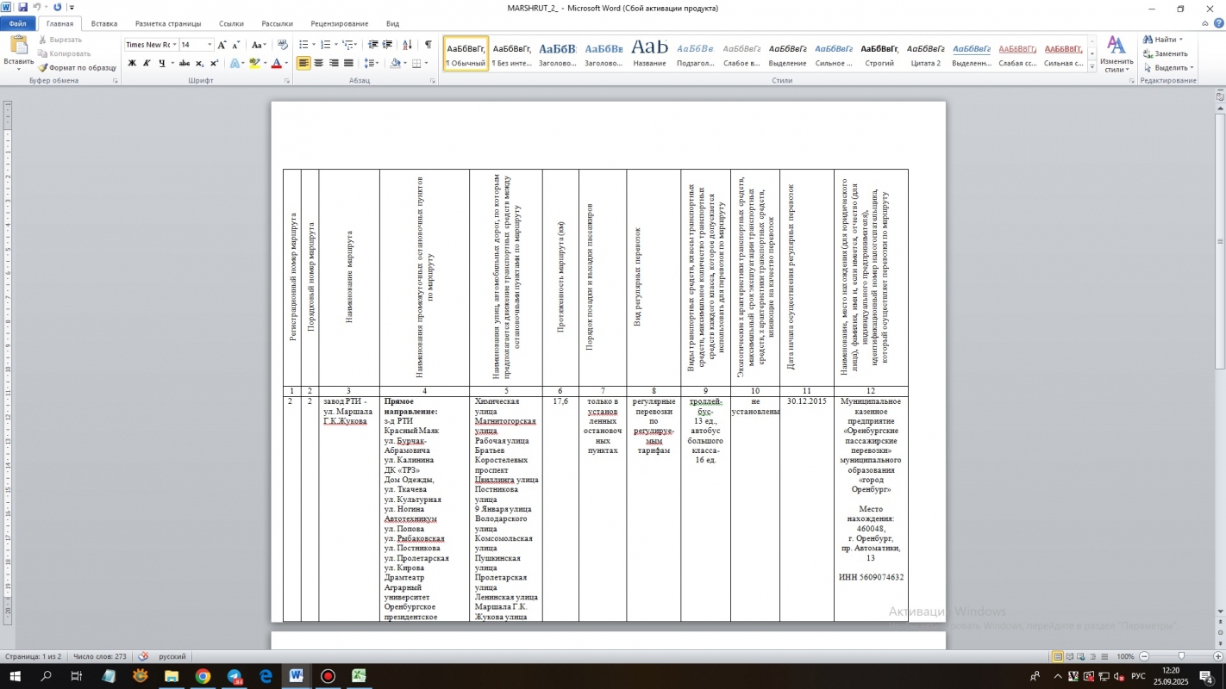
Task: Click the Format Painter brush icon
Action: click(43, 67)
